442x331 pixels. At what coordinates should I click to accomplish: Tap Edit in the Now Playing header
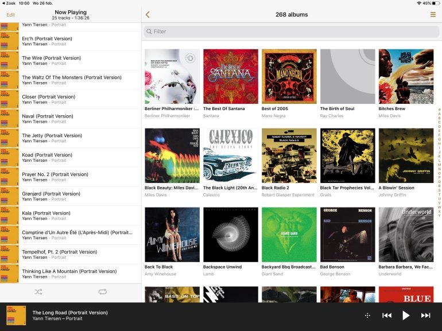pos(10,15)
